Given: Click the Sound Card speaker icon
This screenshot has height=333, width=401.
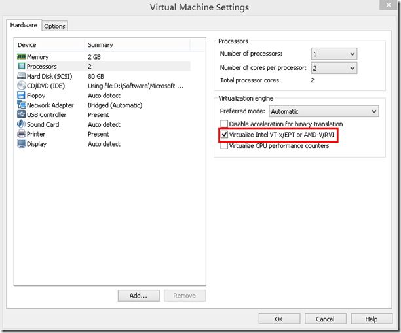Looking at the screenshot, I should click(22, 124).
